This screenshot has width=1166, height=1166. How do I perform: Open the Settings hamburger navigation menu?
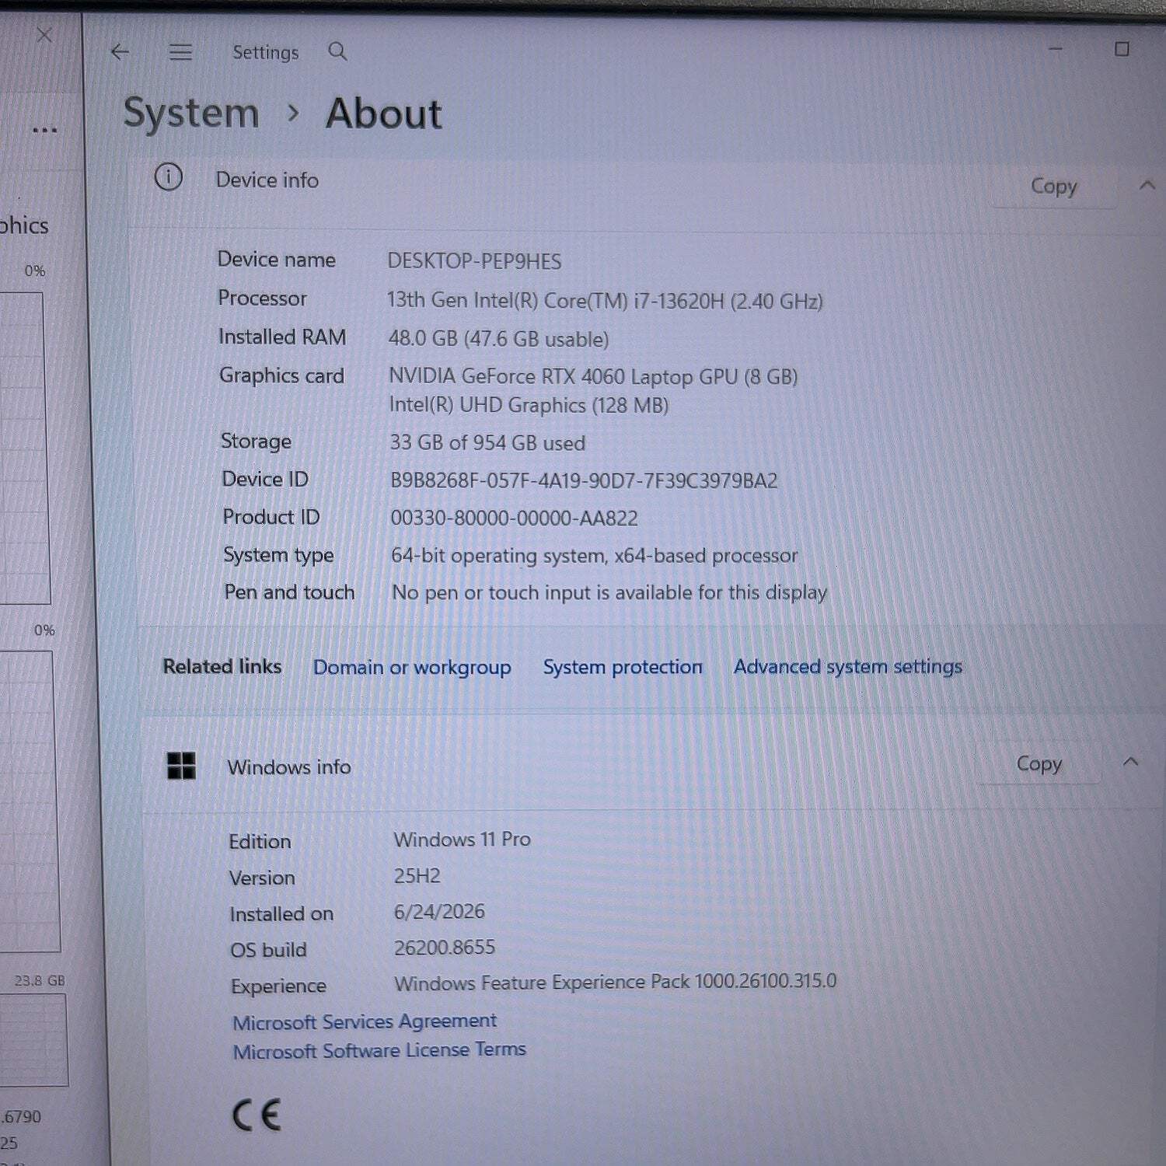click(x=180, y=52)
